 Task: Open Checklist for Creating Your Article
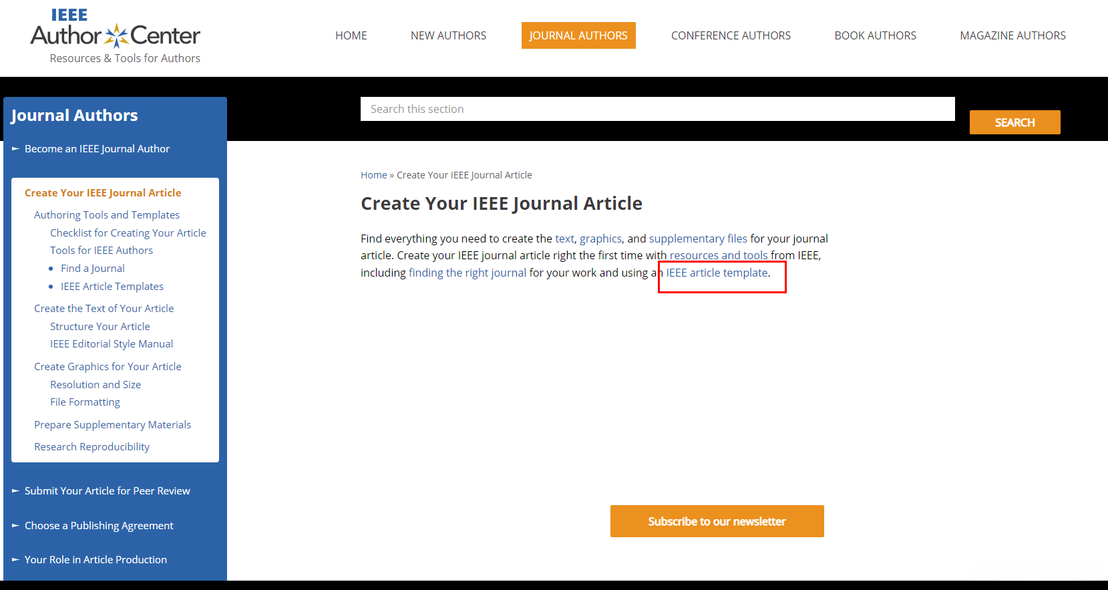coord(128,233)
